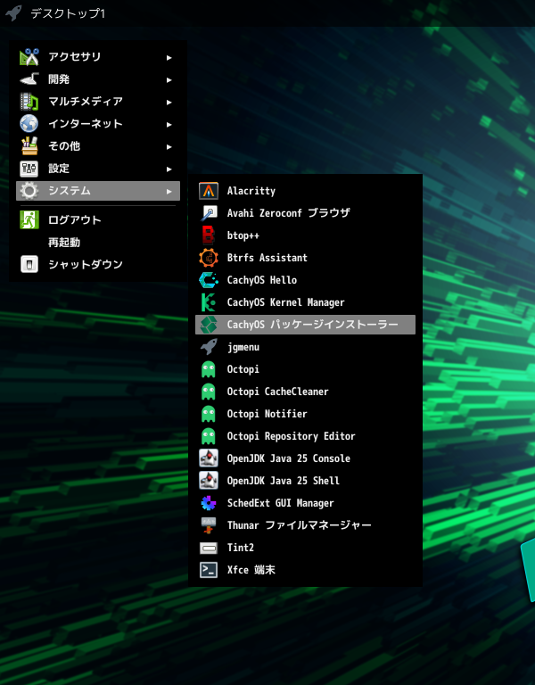Image resolution: width=535 pixels, height=685 pixels.
Task: Click the デスクトップ1 panel label
Action: (x=68, y=13)
